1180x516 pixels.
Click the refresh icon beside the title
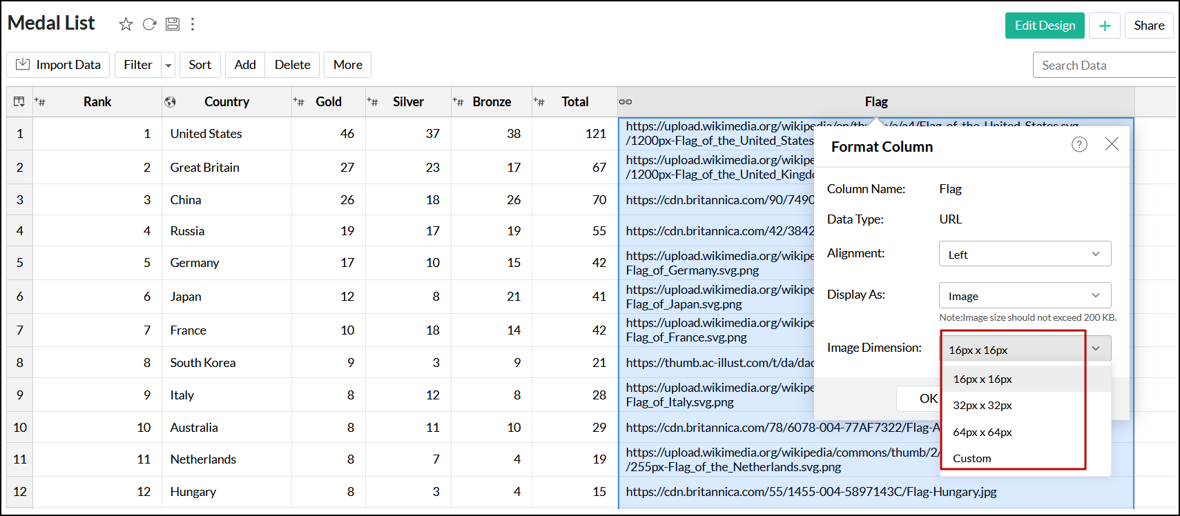[x=149, y=25]
